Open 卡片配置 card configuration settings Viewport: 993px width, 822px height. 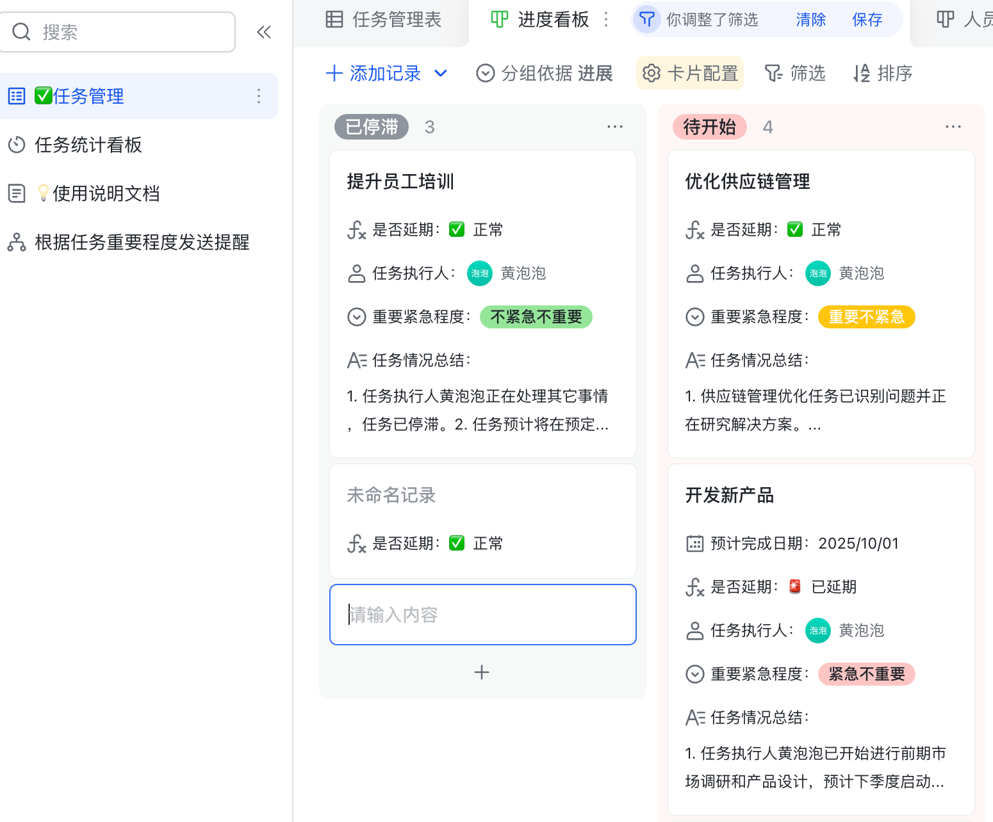click(x=690, y=73)
